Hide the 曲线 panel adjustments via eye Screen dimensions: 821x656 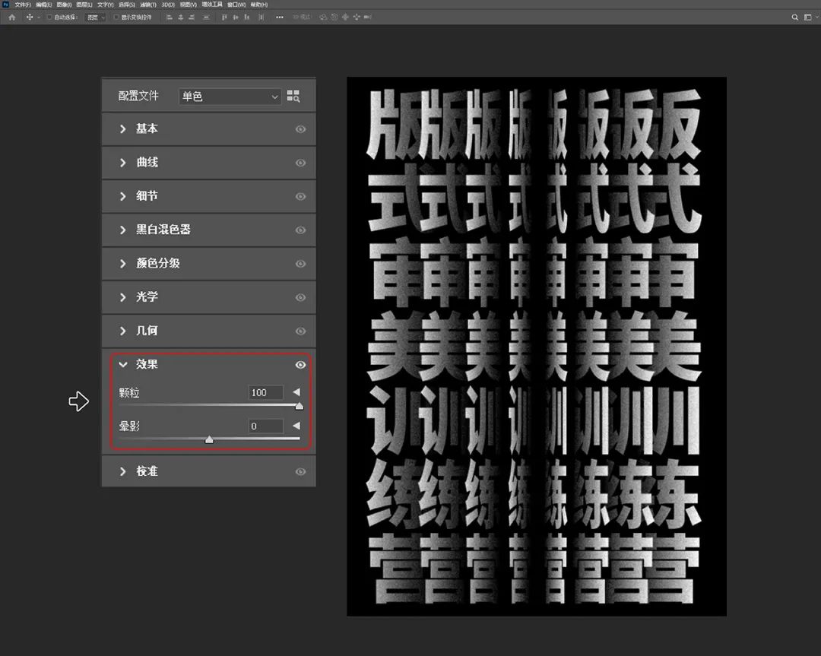tap(300, 163)
